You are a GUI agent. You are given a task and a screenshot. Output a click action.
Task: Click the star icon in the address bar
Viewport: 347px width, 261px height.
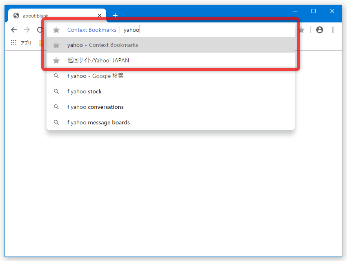(x=56, y=30)
